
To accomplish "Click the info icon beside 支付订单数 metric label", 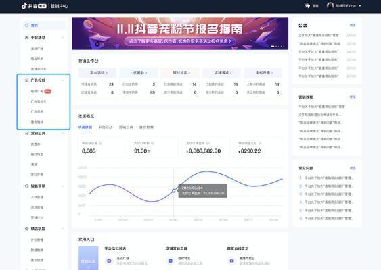I will (x=152, y=143).
